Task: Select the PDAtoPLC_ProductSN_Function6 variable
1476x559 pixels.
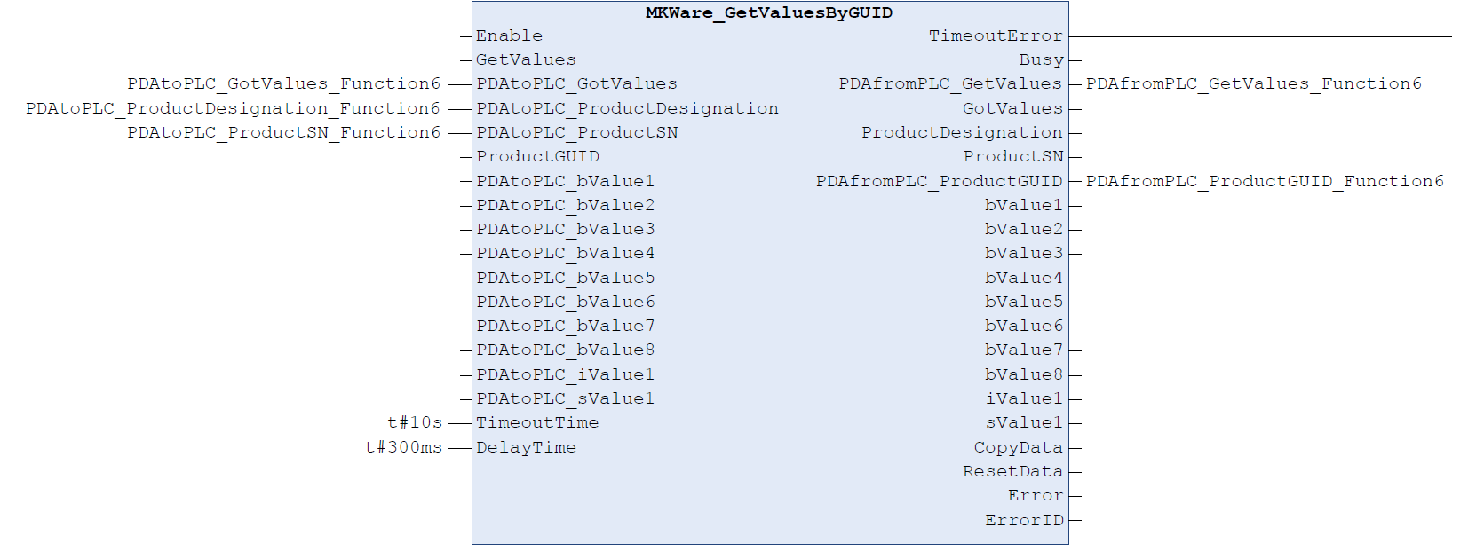Action: [x=283, y=132]
